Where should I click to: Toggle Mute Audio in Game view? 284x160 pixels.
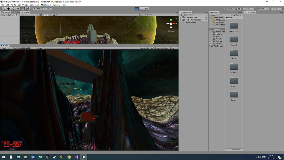click(x=158, y=48)
